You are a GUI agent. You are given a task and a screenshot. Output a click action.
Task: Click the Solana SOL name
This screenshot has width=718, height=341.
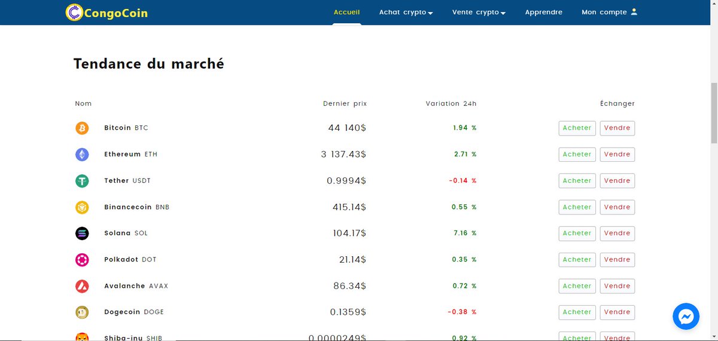click(x=126, y=233)
